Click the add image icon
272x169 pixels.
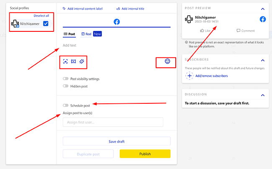65,61
